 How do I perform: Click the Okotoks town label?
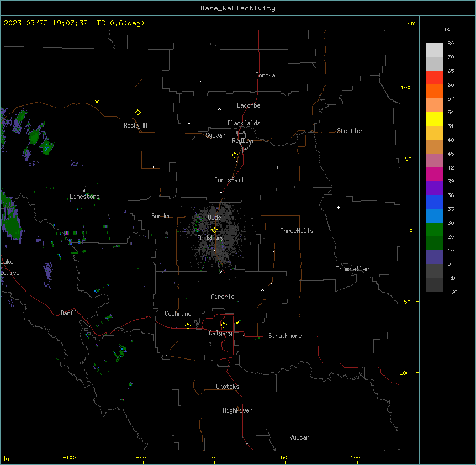[228, 387]
